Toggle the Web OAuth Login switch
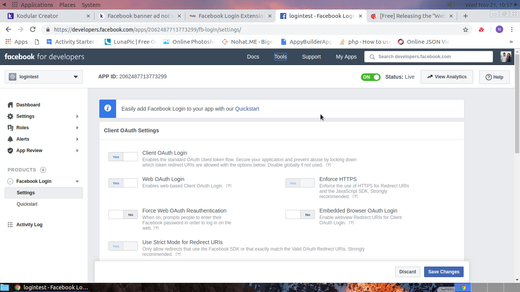The height and width of the screenshot is (292, 520). pos(123,183)
